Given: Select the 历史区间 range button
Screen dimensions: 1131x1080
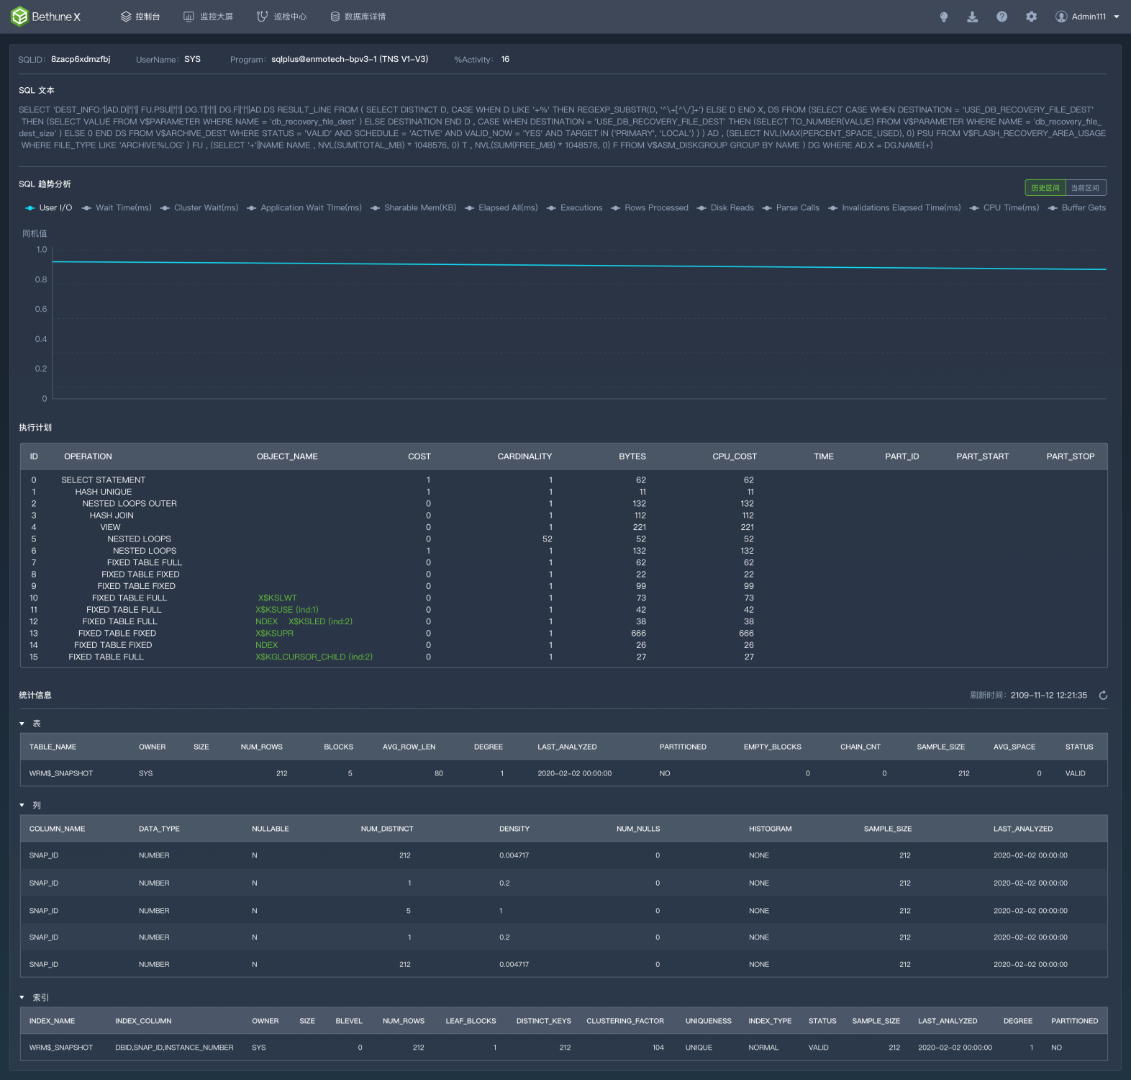Looking at the screenshot, I should tap(1045, 188).
